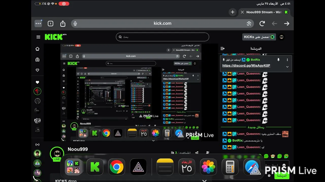Launch Chrome from the dock
Viewport: 325px width, 182px height.
(x=117, y=167)
